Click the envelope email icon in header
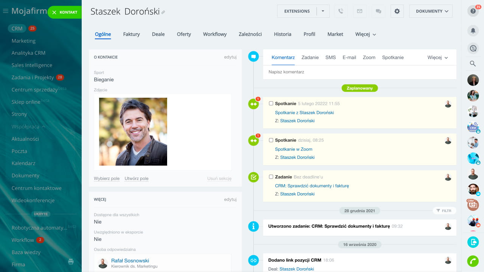 click(360, 11)
